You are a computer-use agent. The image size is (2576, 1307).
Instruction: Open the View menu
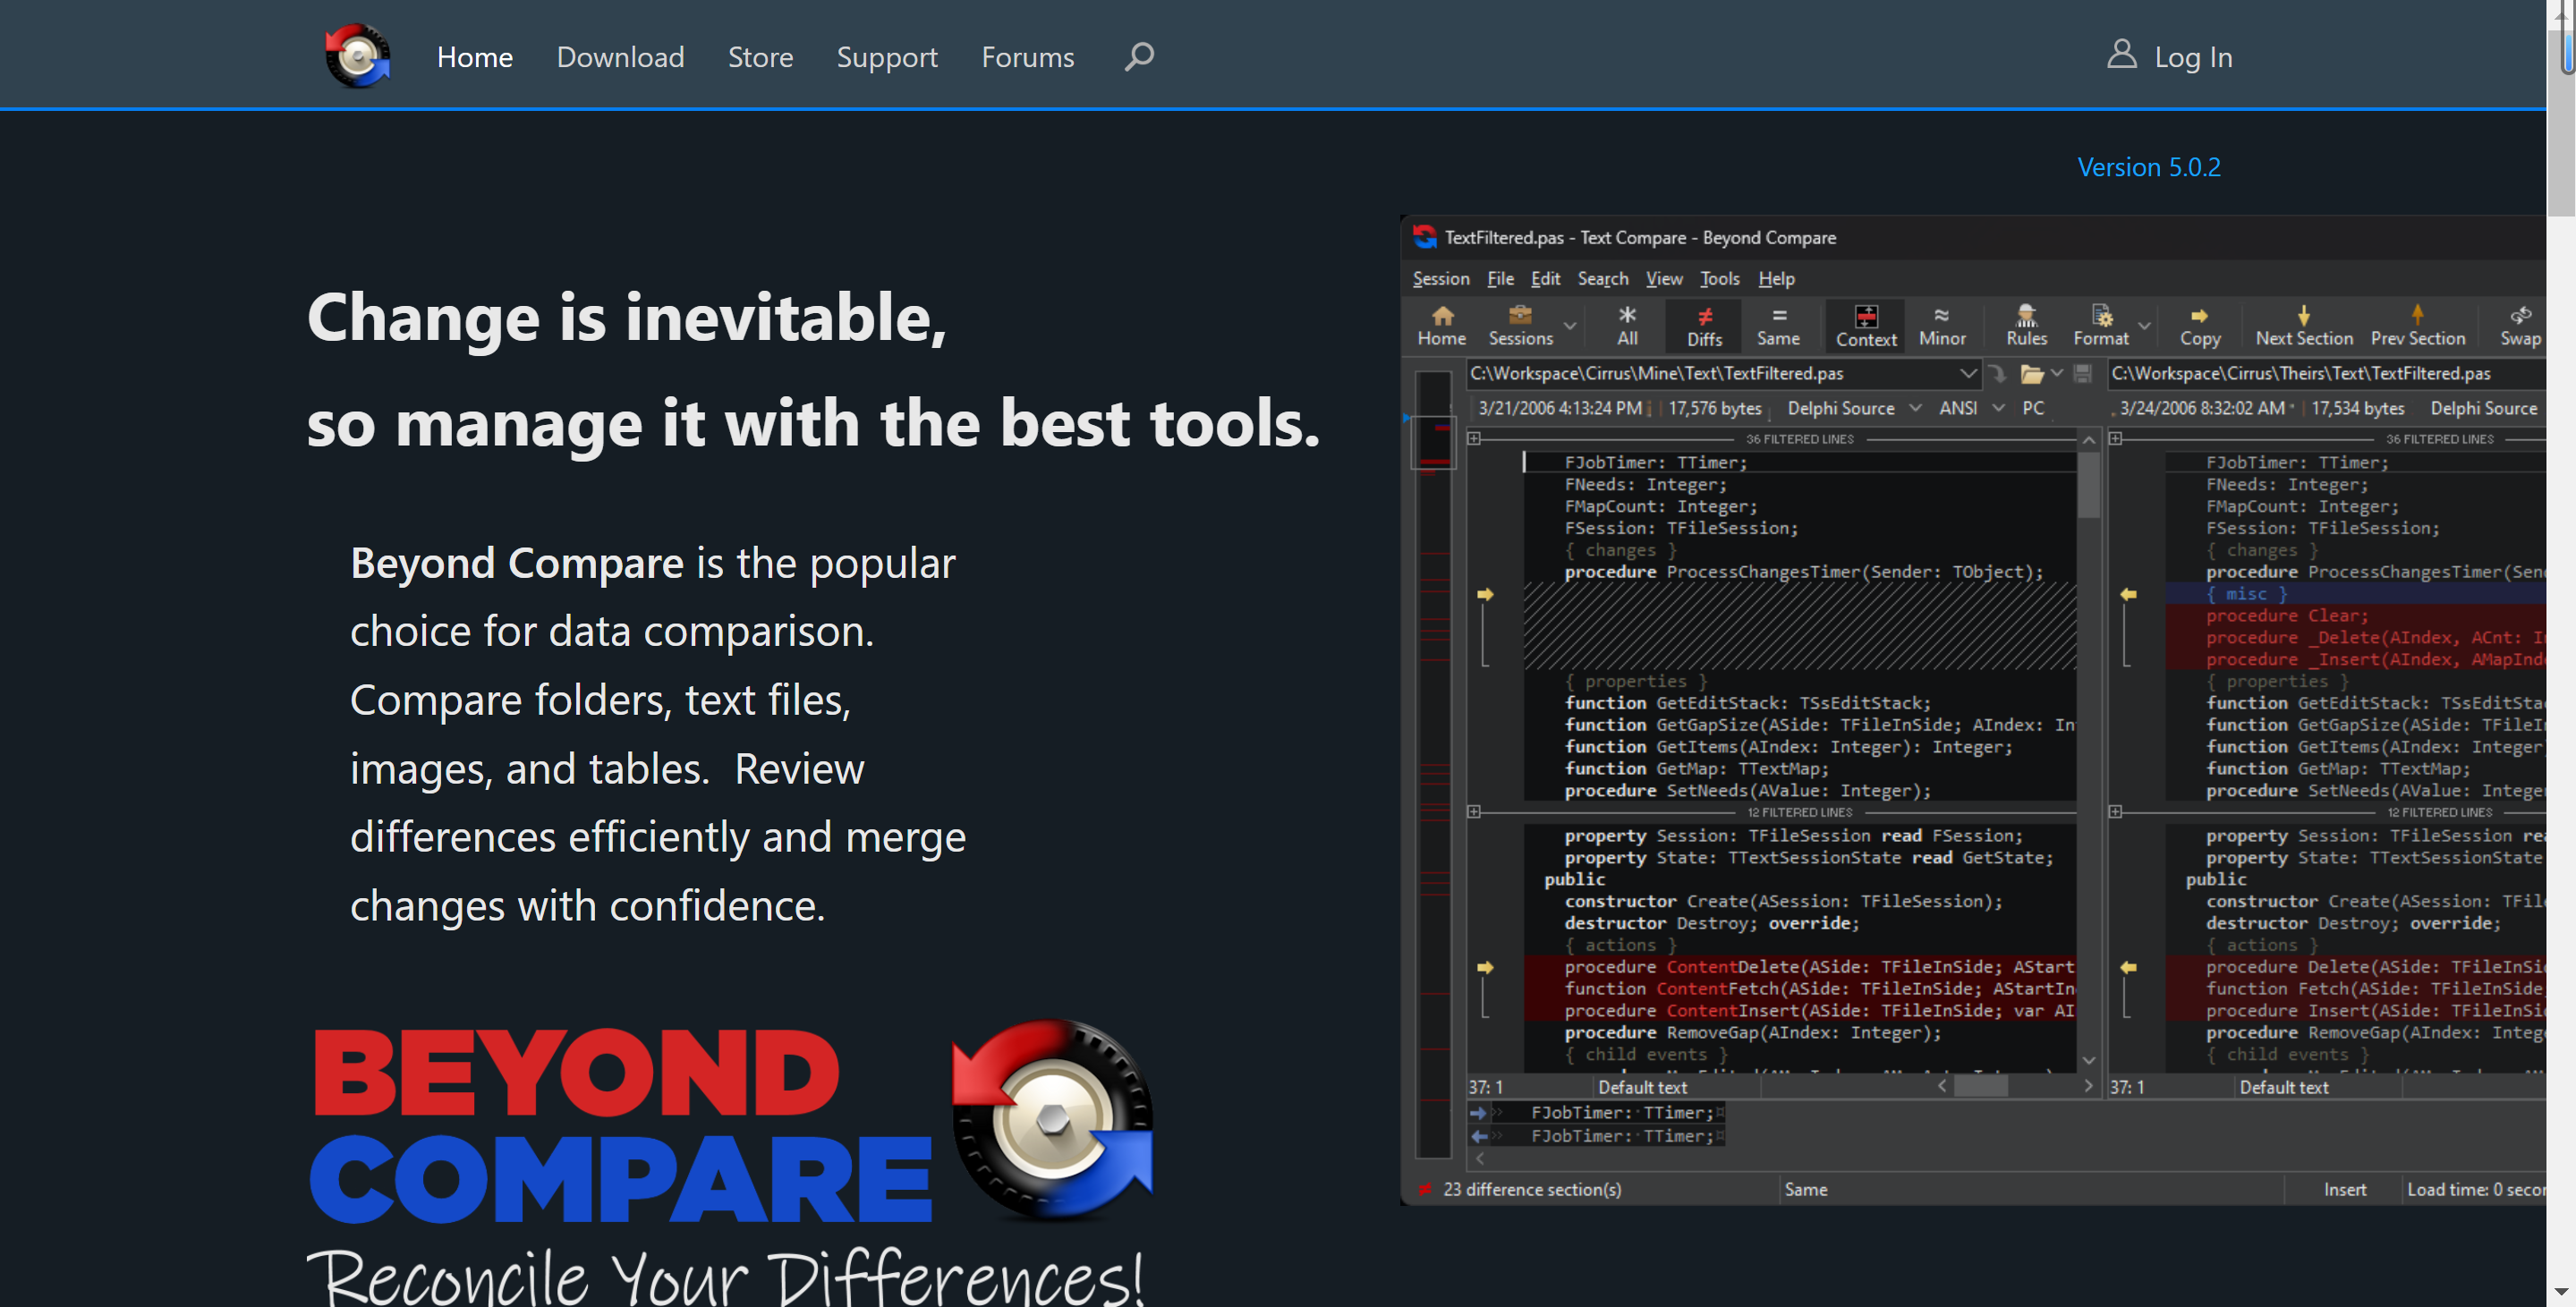pyautogui.click(x=1664, y=279)
